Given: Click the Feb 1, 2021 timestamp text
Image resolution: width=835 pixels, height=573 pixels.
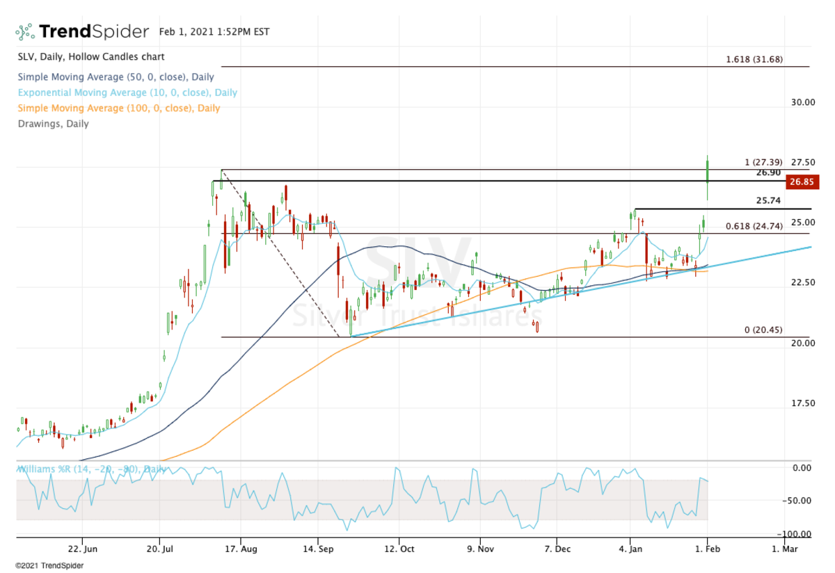Looking at the screenshot, I should coord(214,32).
